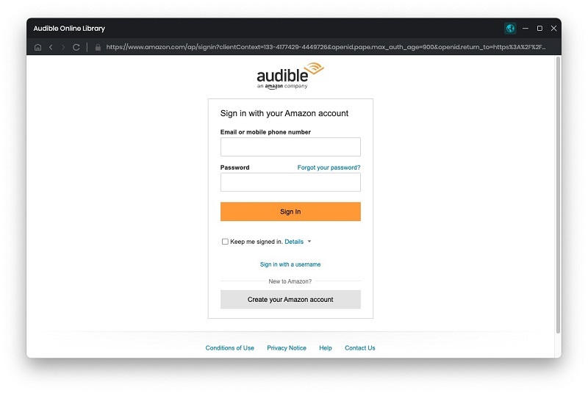Click Create your Amazon account button

tap(290, 299)
